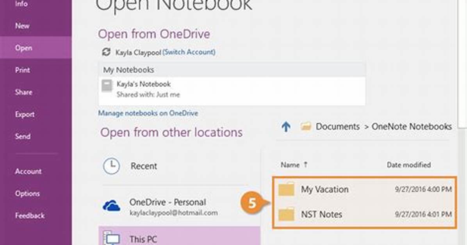Click kaylaclaypool@hotmail.com account text
Screen dimensions: 467x245
[x=174, y=213]
